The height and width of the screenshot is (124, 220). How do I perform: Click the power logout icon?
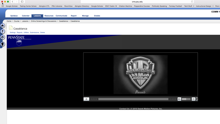point(2,37)
